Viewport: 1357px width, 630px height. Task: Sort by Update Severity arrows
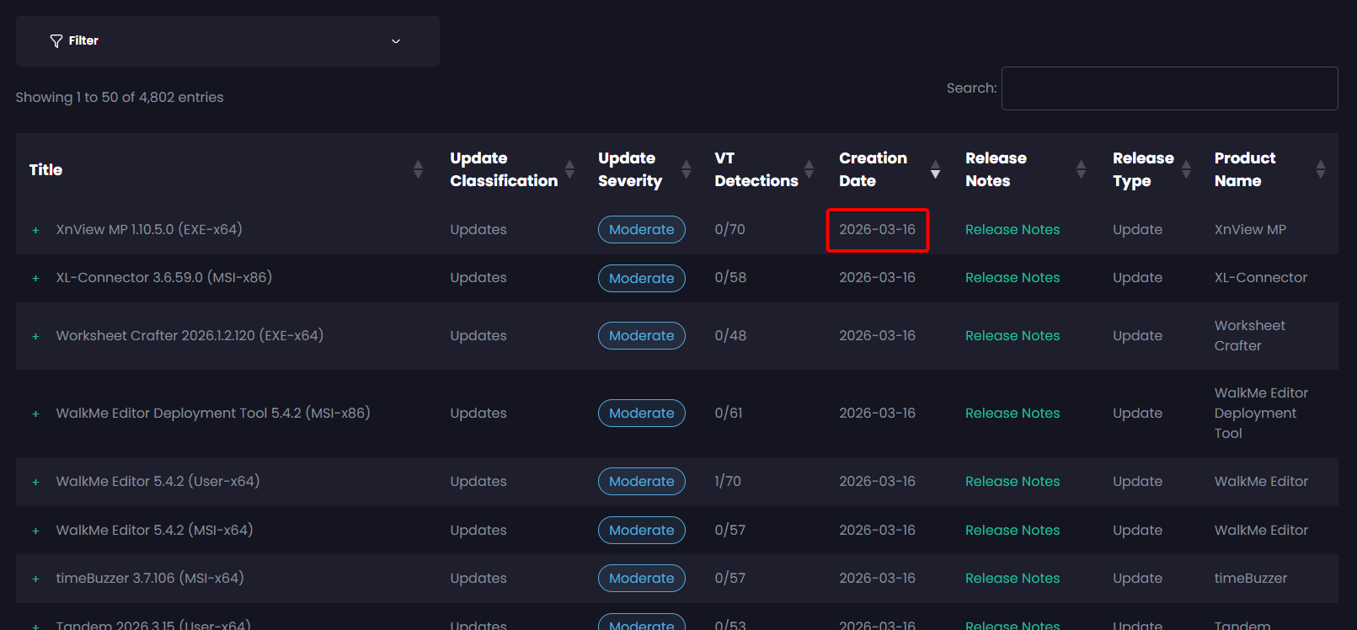(686, 169)
